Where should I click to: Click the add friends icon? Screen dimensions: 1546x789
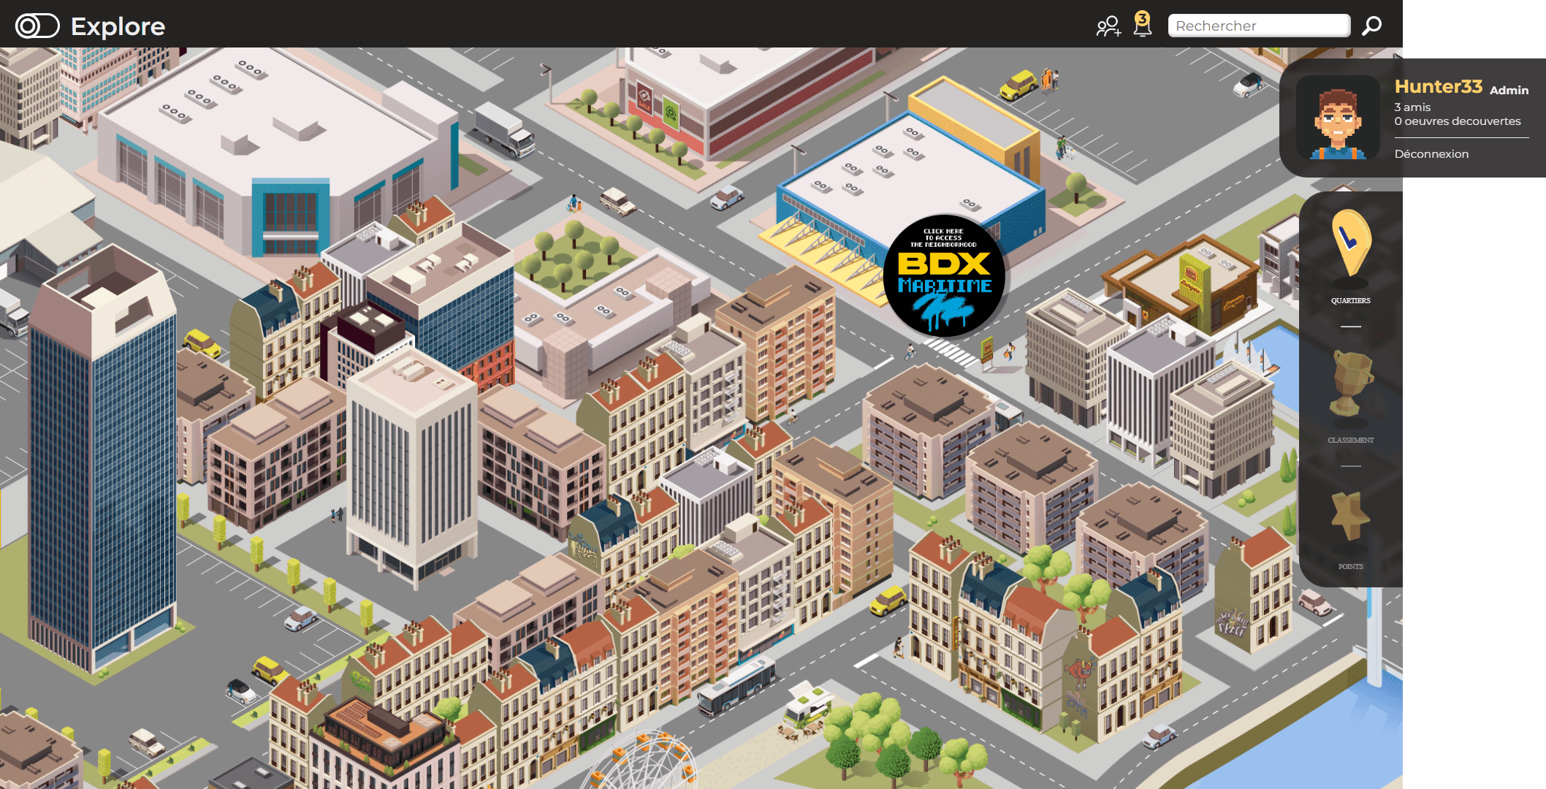(1108, 26)
